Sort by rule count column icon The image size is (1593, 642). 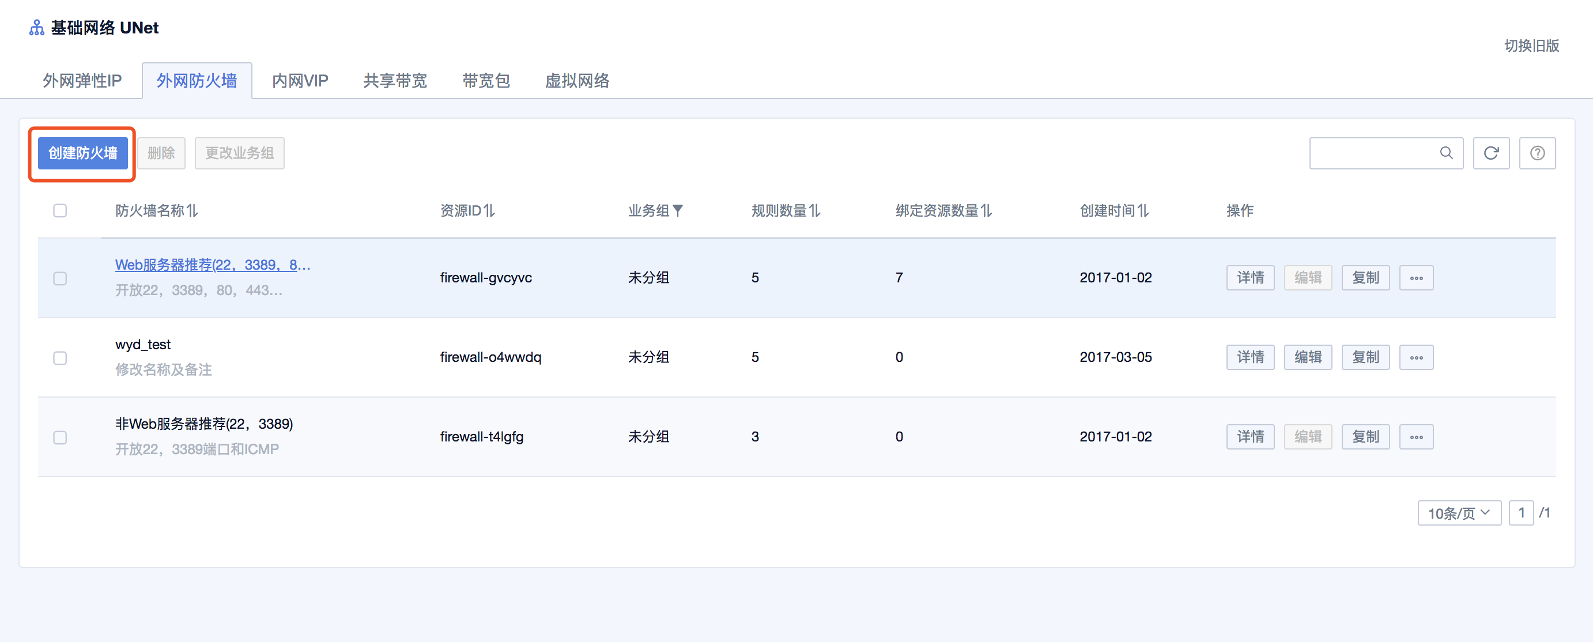coord(814,211)
